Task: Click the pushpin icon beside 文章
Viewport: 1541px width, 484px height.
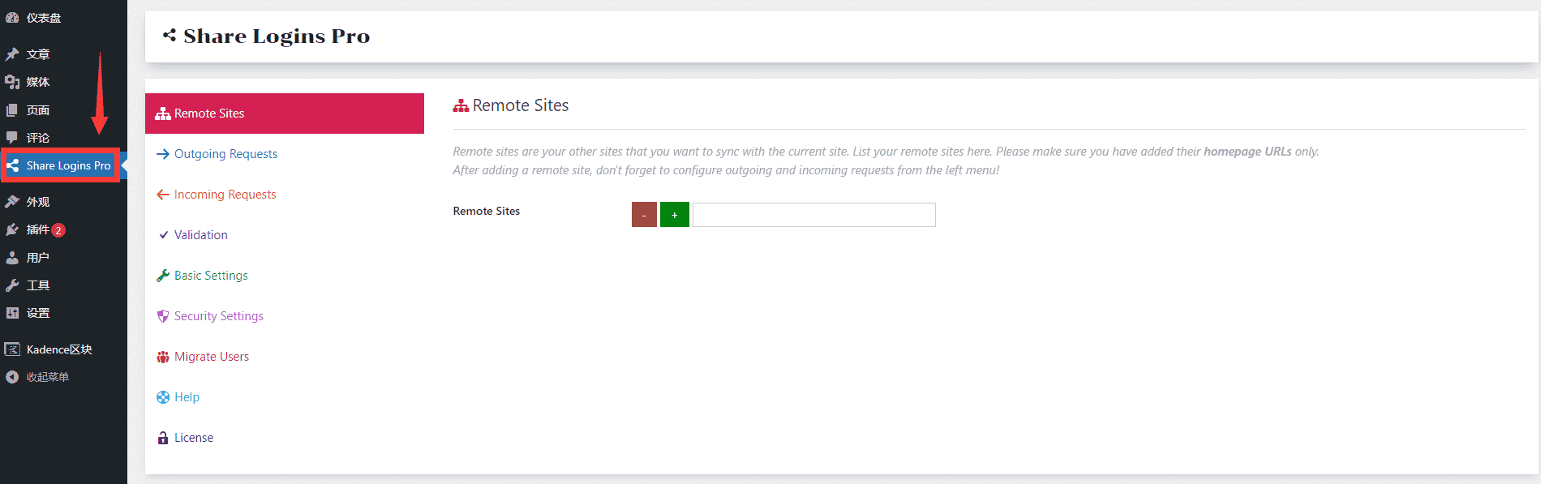Action: 12,54
